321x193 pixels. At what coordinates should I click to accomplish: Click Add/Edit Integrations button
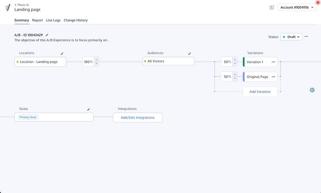137,118
